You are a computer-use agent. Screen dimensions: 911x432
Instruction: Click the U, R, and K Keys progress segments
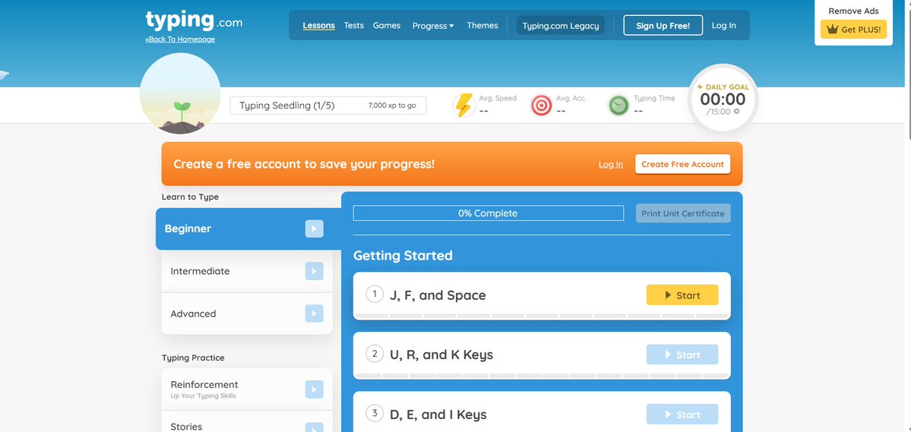[x=542, y=377]
